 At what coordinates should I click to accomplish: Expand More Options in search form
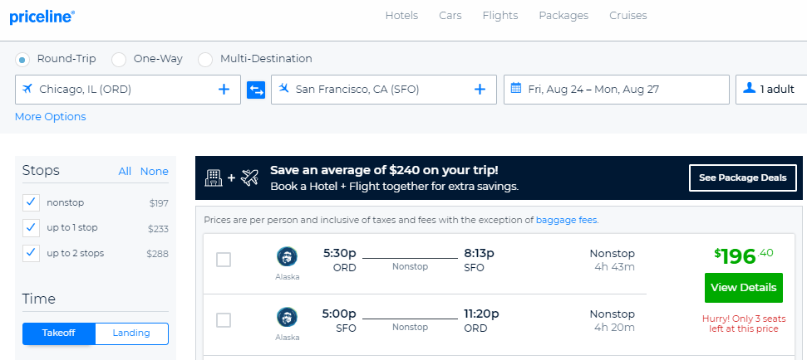coord(51,117)
